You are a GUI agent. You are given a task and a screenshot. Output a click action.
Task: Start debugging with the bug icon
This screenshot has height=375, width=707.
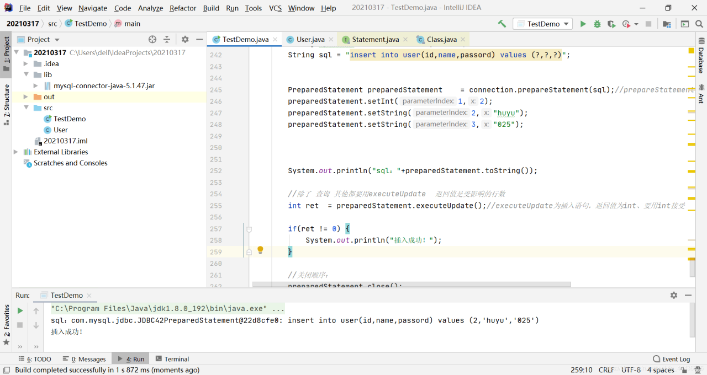click(x=597, y=24)
